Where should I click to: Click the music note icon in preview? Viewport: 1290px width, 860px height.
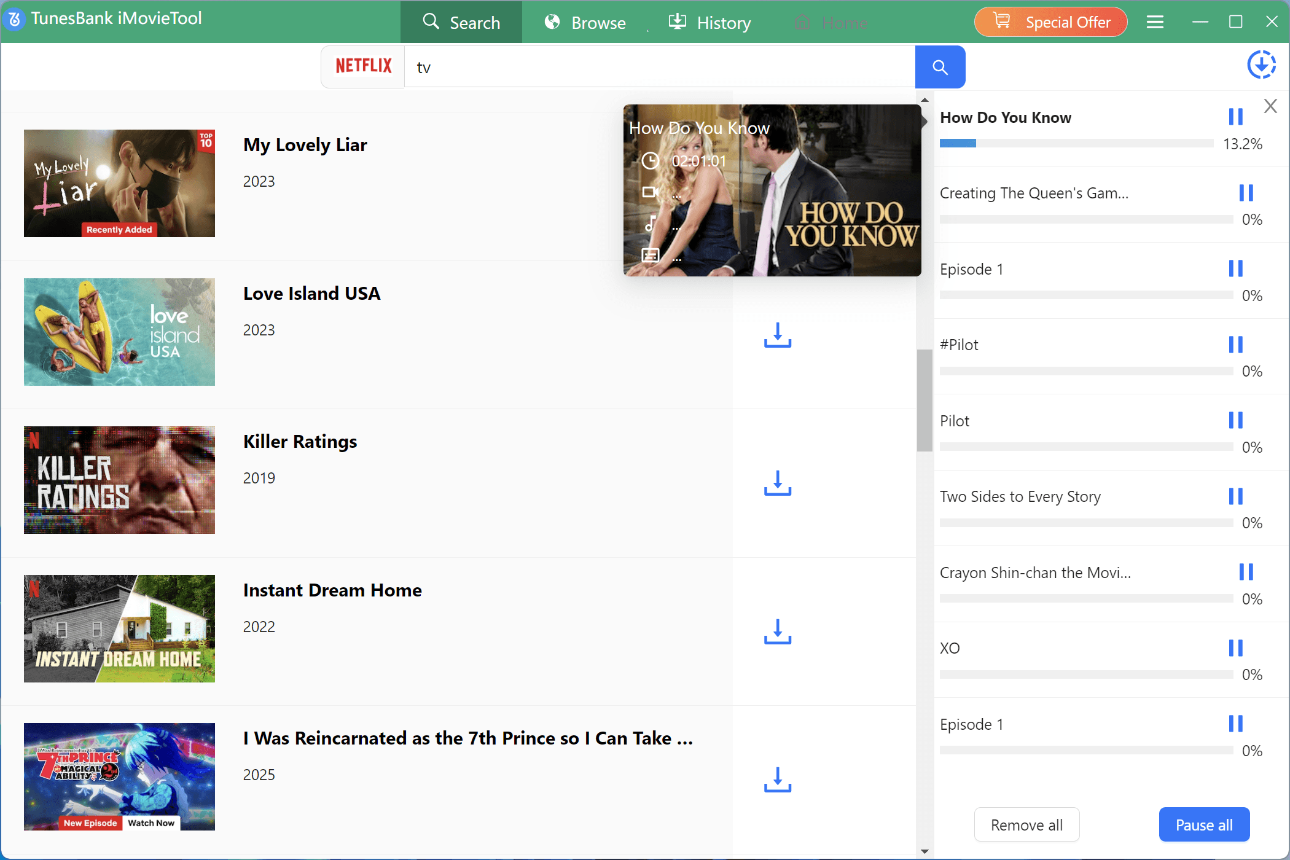coord(650,223)
